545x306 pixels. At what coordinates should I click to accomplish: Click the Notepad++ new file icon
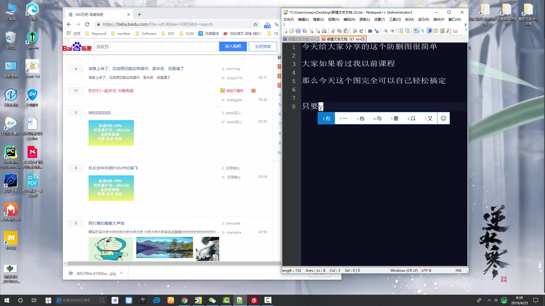(x=285, y=31)
